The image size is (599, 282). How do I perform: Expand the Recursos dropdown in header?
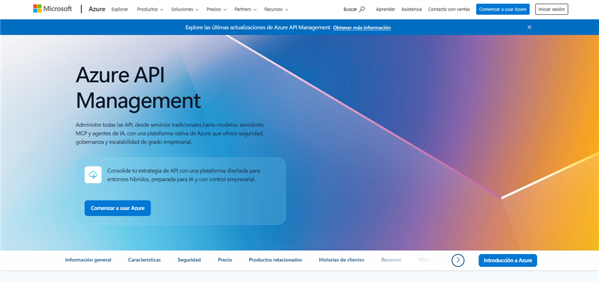coord(276,9)
